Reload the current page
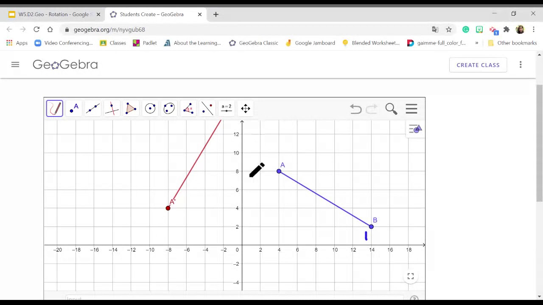The height and width of the screenshot is (305, 543). coord(36,30)
